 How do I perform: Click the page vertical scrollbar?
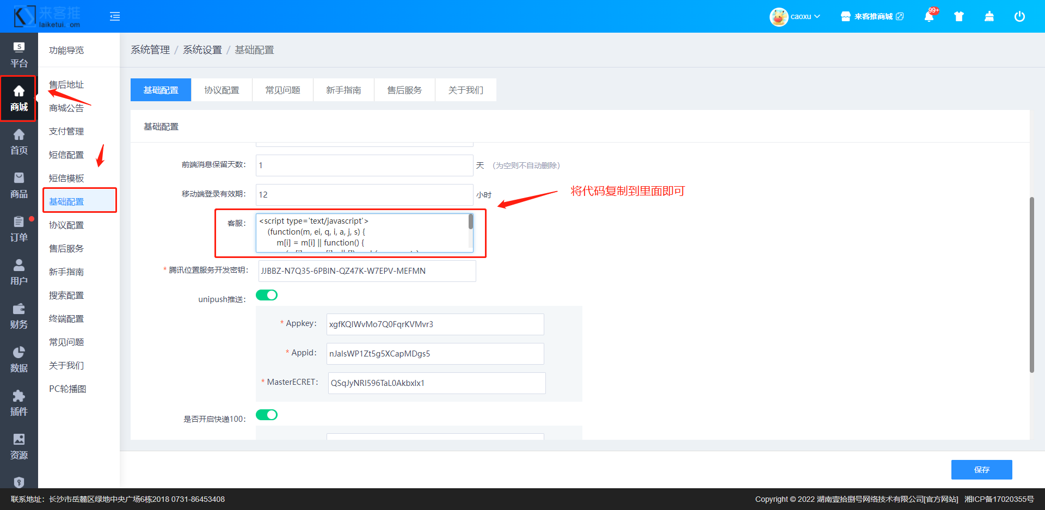click(x=1031, y=285)
